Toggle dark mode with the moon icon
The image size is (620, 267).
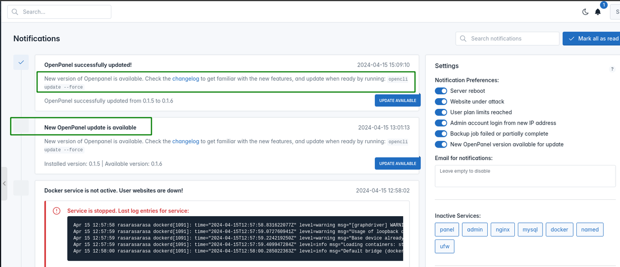tap(585, 12)
